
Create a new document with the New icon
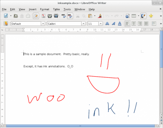(6, 16)
